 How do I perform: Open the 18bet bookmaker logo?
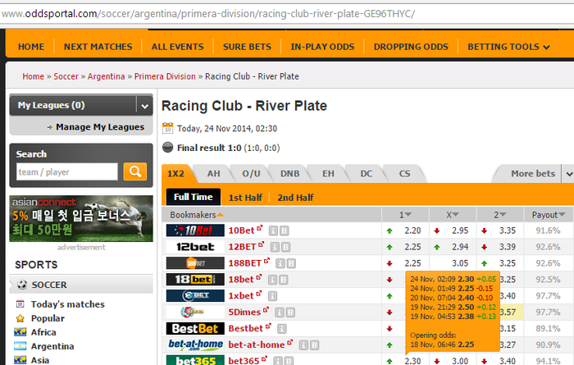195,280
